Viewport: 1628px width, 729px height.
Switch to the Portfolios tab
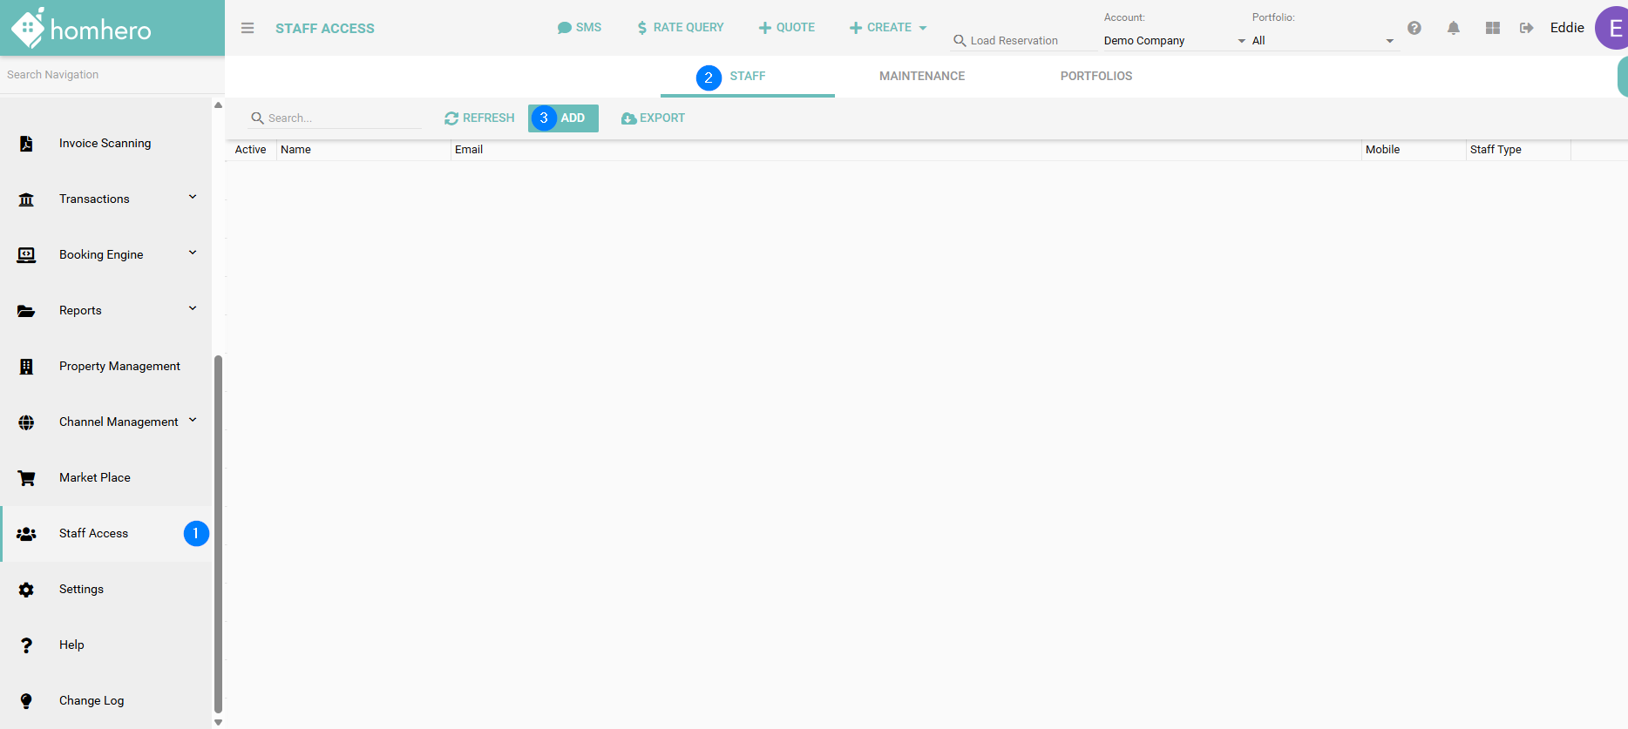point(1096,77)
